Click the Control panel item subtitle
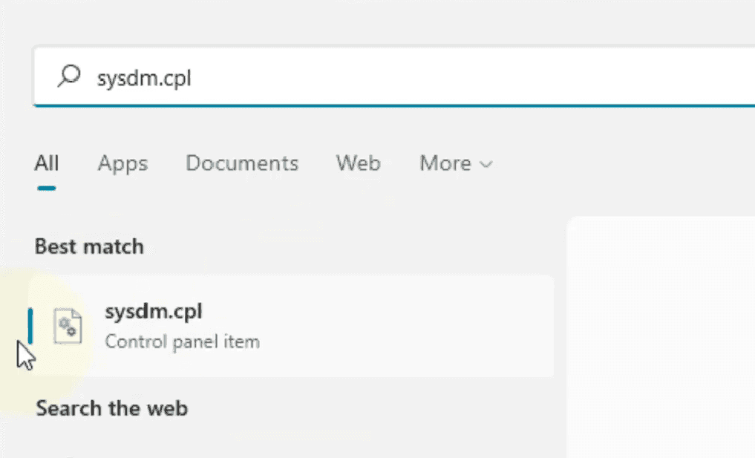Image resolution: width=755 pixels, height=458 pixels. [x=183, y=341]
